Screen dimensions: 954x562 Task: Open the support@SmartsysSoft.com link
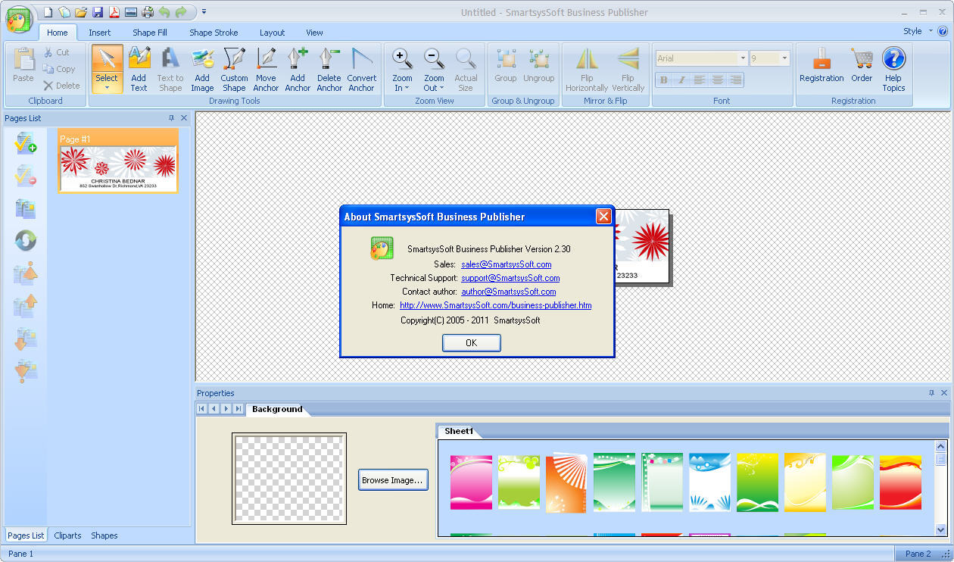click(510, 278)
